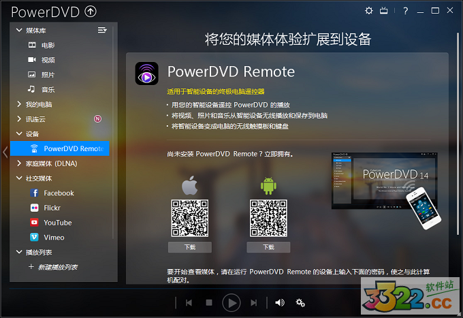463x318 pixels.
Task: Maximize the PowerDVD window
Action: coord(435,11)
